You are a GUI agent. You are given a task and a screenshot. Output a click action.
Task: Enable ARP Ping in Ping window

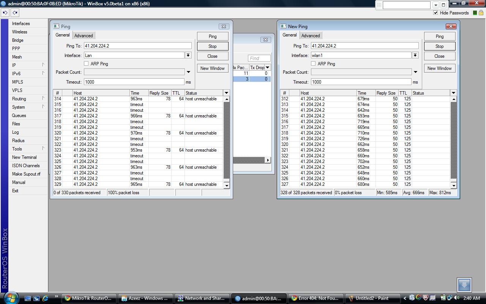pos(86,63)
